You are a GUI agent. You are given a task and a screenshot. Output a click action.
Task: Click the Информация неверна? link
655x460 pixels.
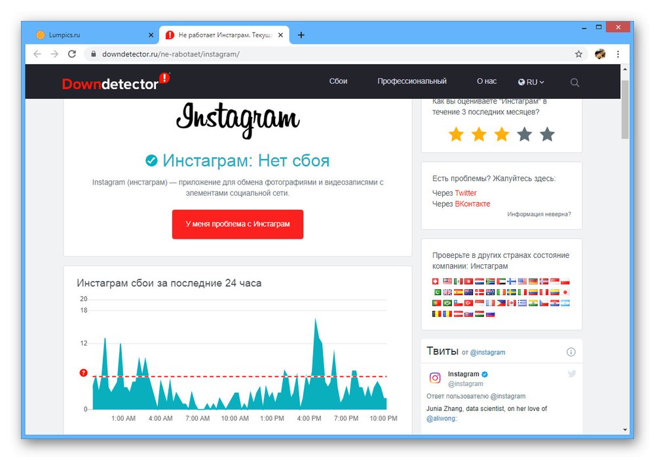coord(539,214)
